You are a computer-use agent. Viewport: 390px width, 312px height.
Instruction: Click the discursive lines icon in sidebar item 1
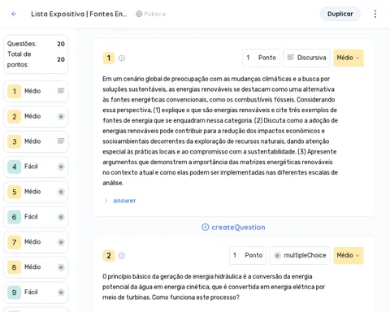(x=61, y=91)
